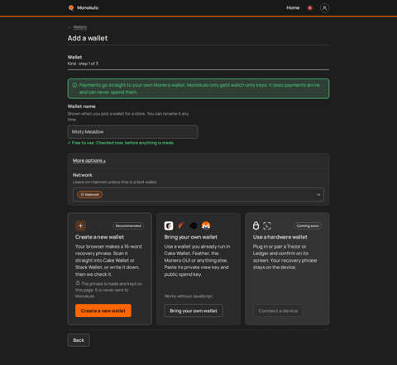The height and width of the screenshot is (365, 397).
Task: Click the Stack Wallet icon
Action: (194, 225)
